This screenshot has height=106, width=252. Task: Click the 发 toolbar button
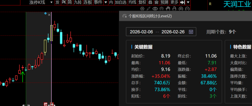click(x=58, y=2)
